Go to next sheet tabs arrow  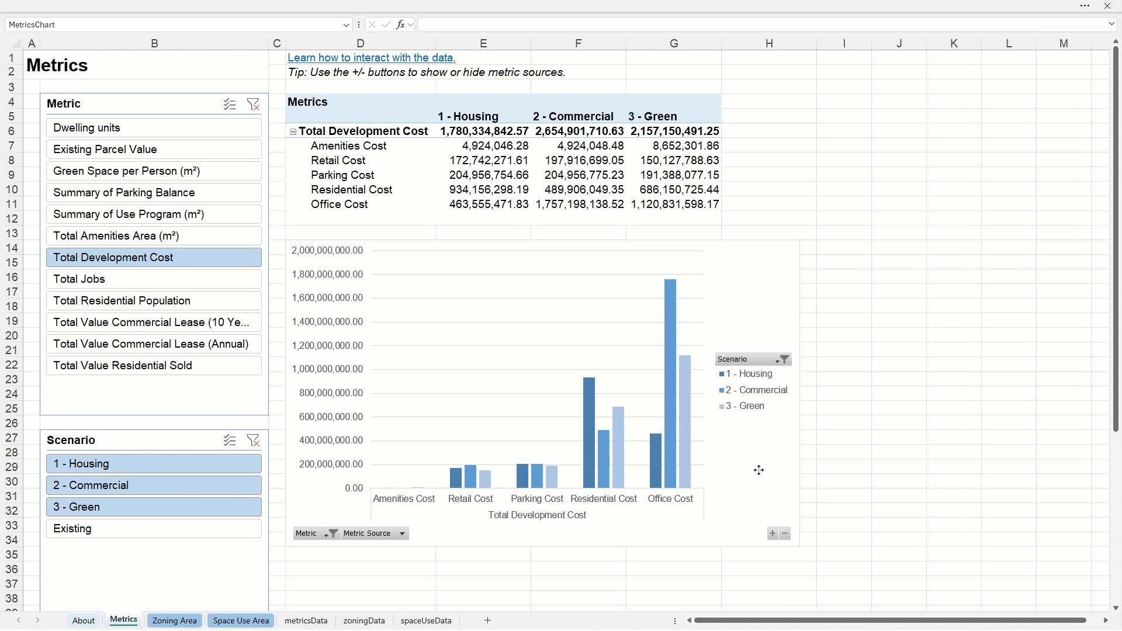click(x=37, y=620)
